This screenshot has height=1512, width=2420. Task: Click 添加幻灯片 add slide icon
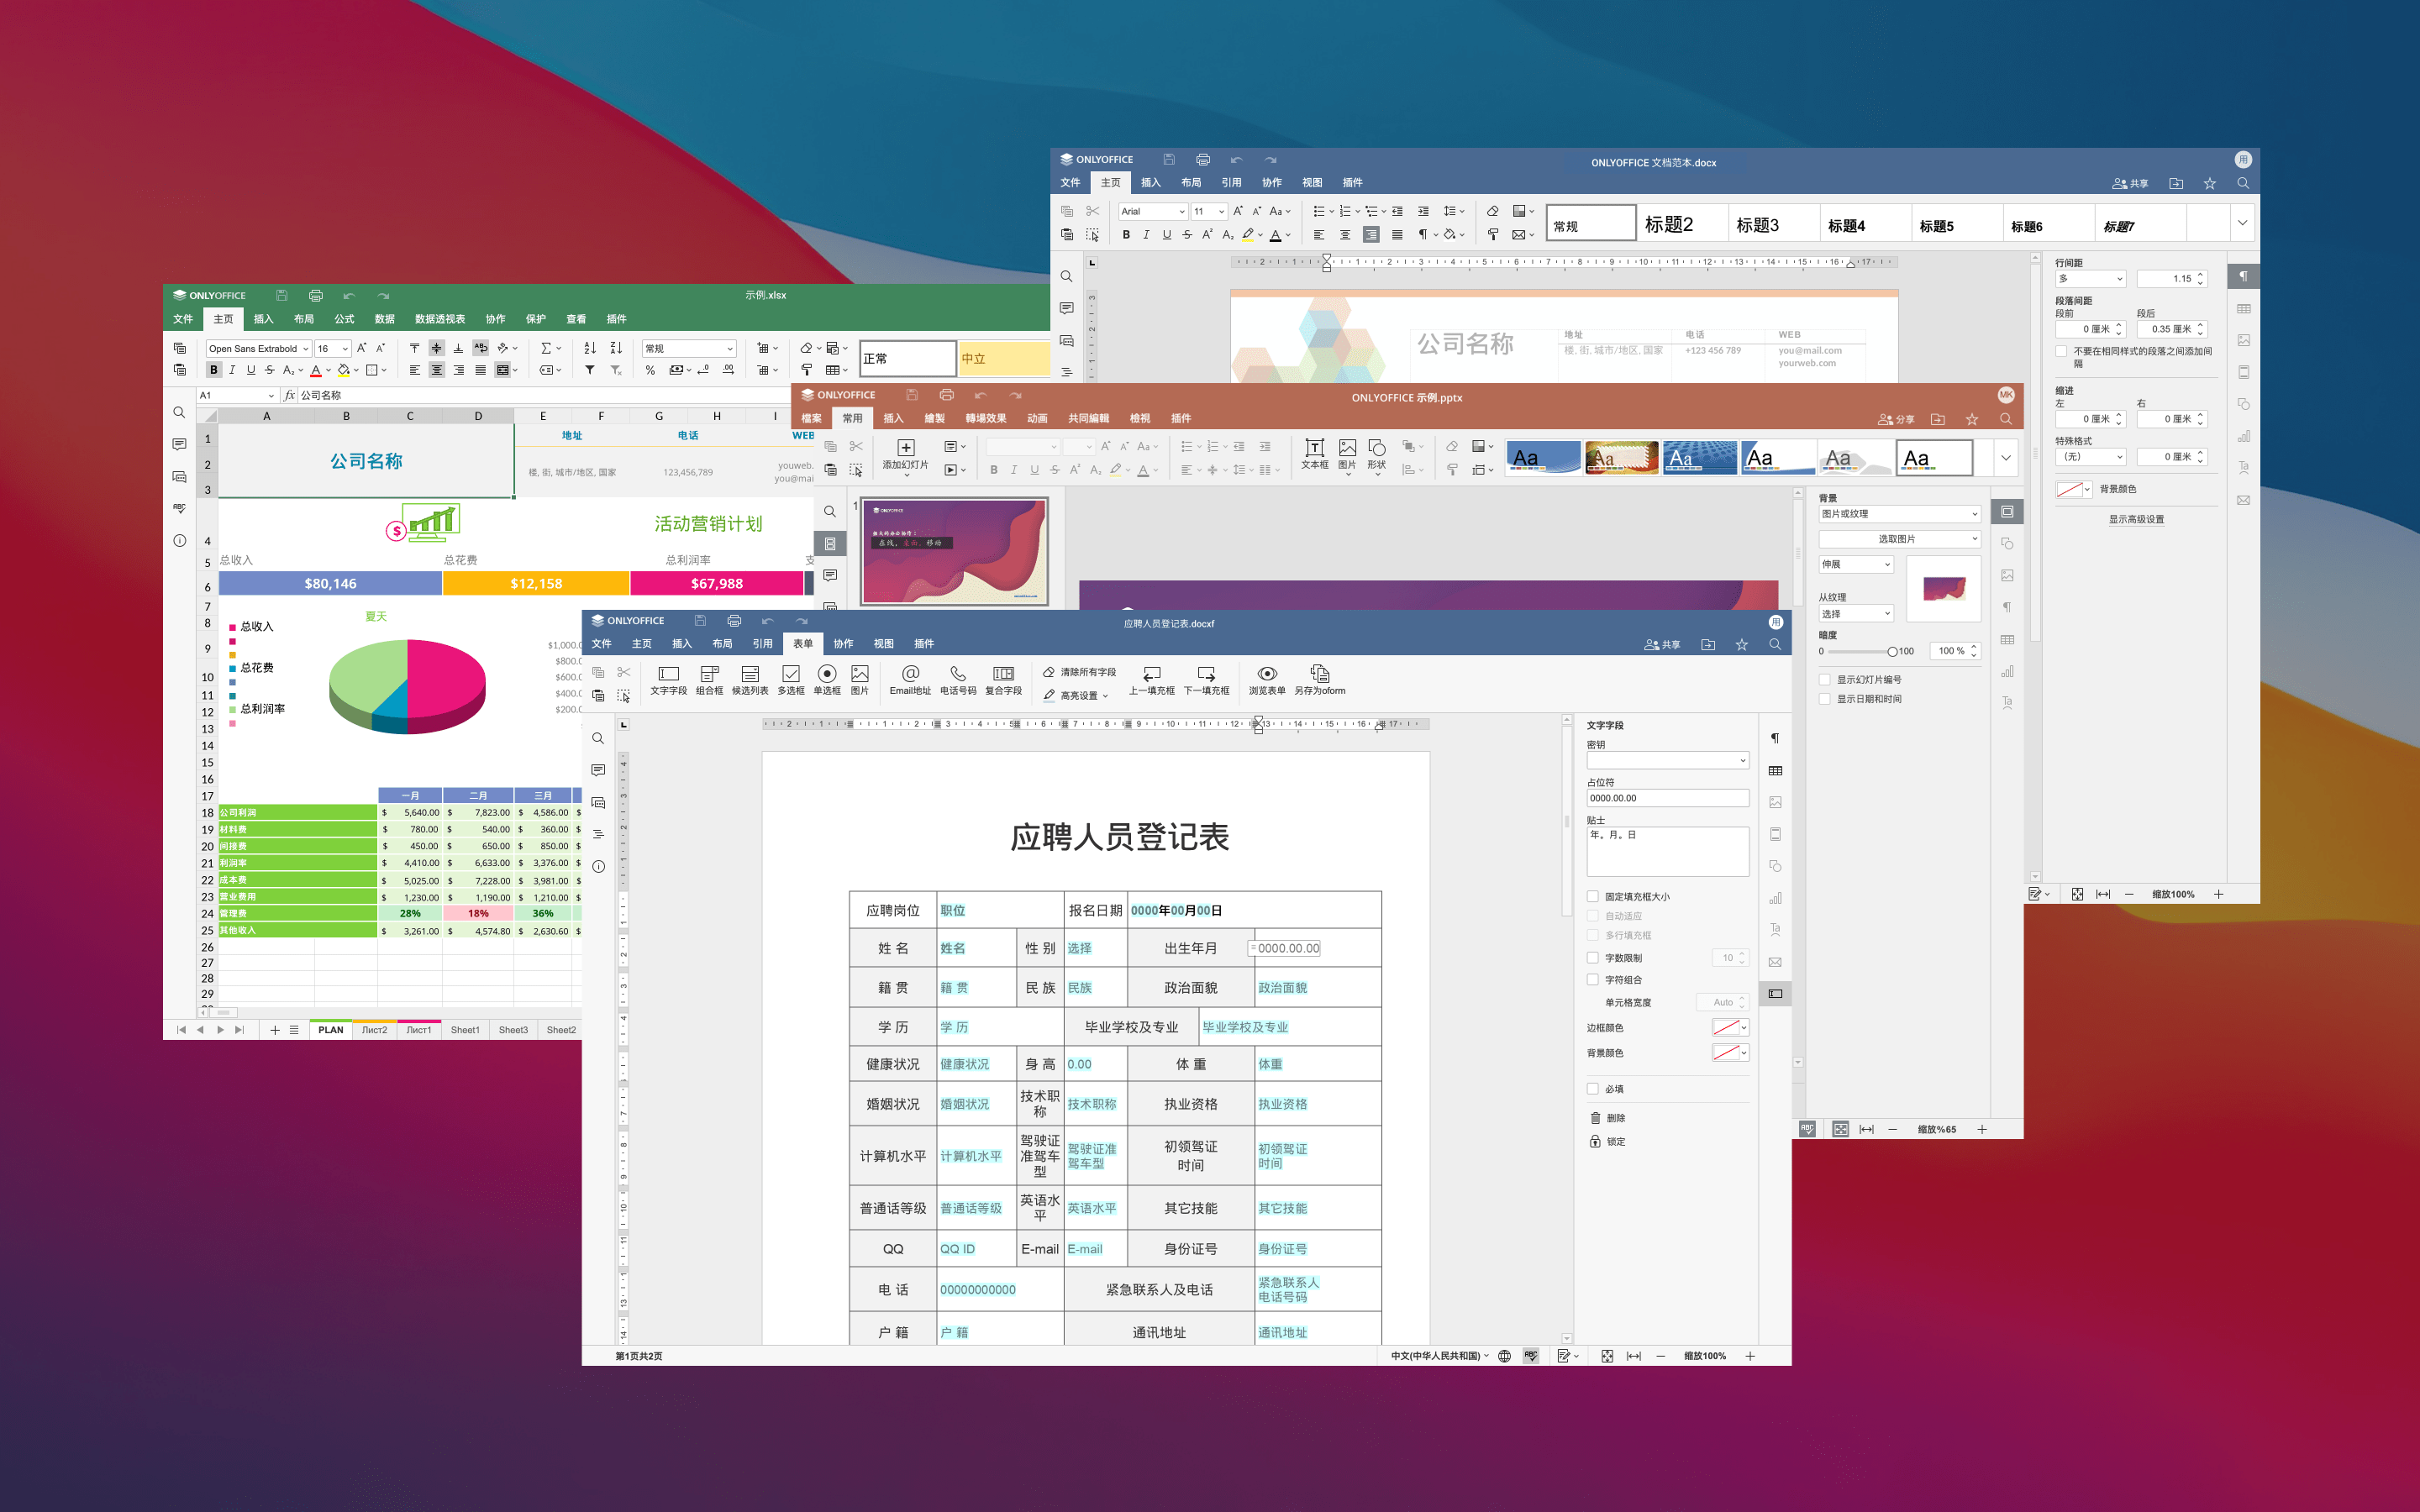[x=905, y=453]
